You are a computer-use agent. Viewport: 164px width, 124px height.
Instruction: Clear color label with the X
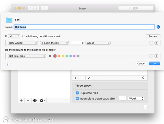tap(50, 56)
